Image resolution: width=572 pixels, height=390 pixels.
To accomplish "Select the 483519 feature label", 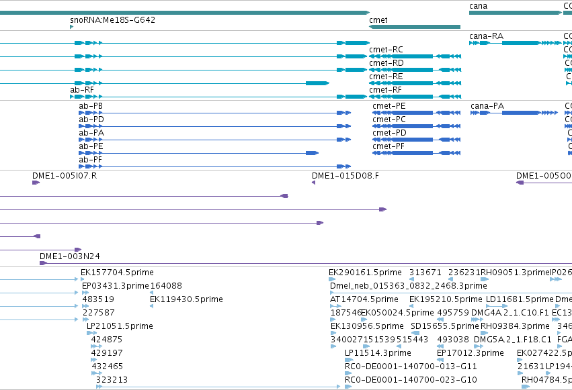I will [98, 299].
